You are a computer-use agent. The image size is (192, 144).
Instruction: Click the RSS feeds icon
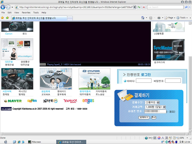coord(151,18)
